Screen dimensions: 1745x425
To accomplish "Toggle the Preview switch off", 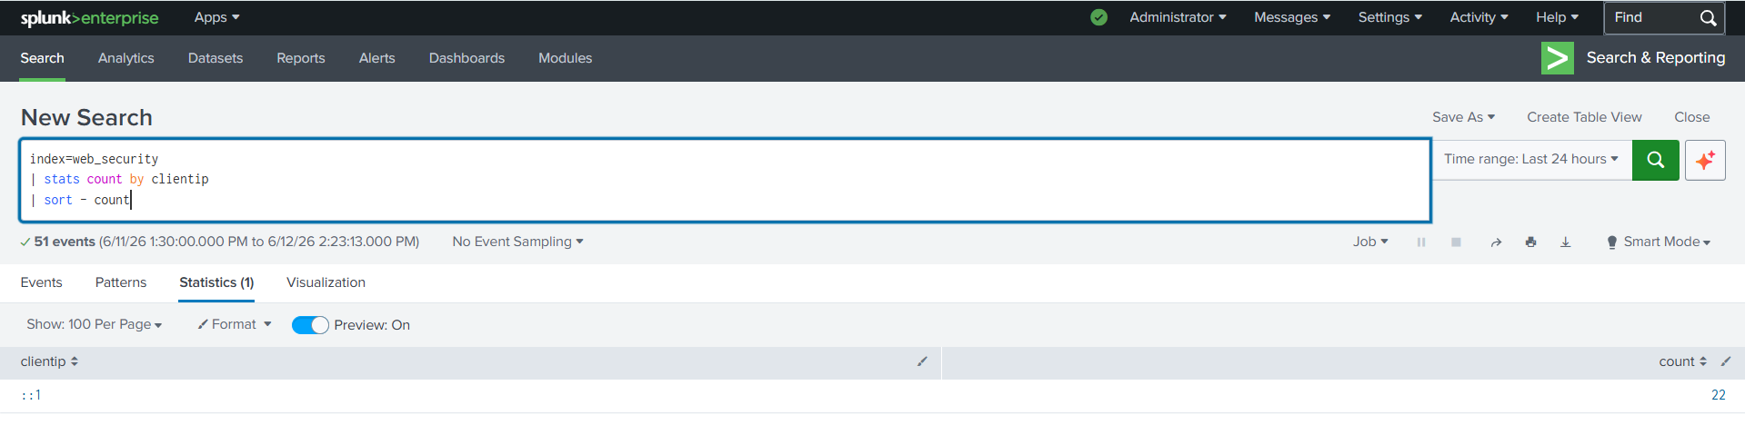I will [310, 325].
